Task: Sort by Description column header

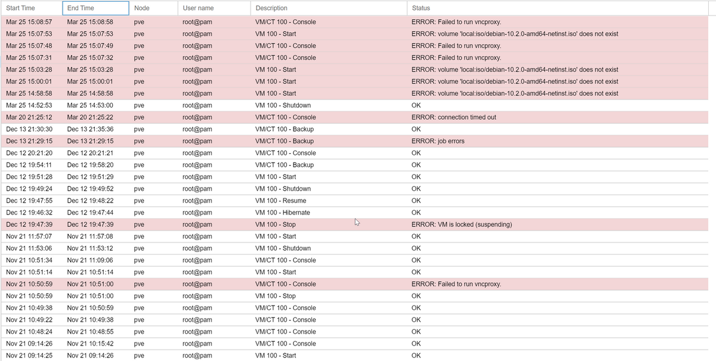Action: point(271,8)
